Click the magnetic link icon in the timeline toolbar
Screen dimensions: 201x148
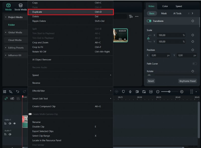pyautogui.click(x=6, y=98)
